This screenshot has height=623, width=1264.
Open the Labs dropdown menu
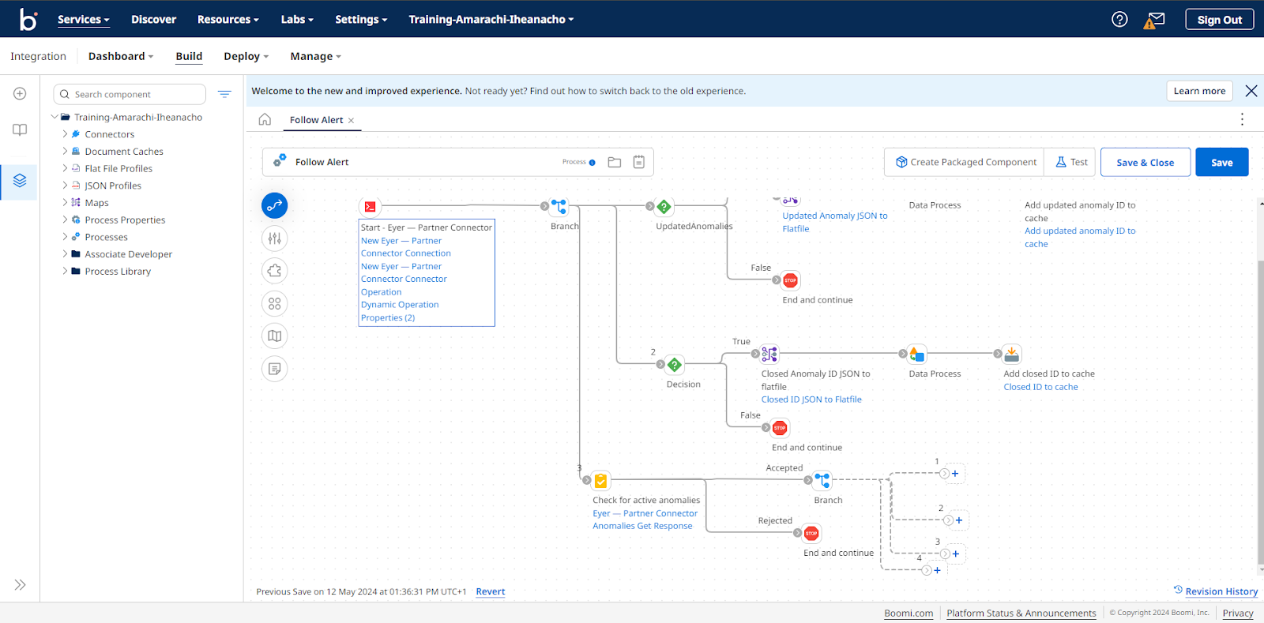coord(297,19)
